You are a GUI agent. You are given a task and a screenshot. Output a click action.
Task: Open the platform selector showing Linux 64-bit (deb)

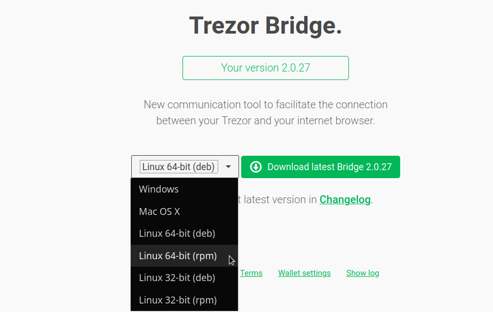[185, 166]
